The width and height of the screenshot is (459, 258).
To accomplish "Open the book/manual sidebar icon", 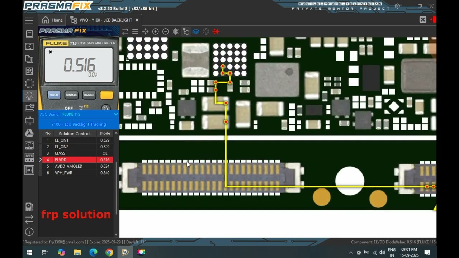I will pos(29,34).
